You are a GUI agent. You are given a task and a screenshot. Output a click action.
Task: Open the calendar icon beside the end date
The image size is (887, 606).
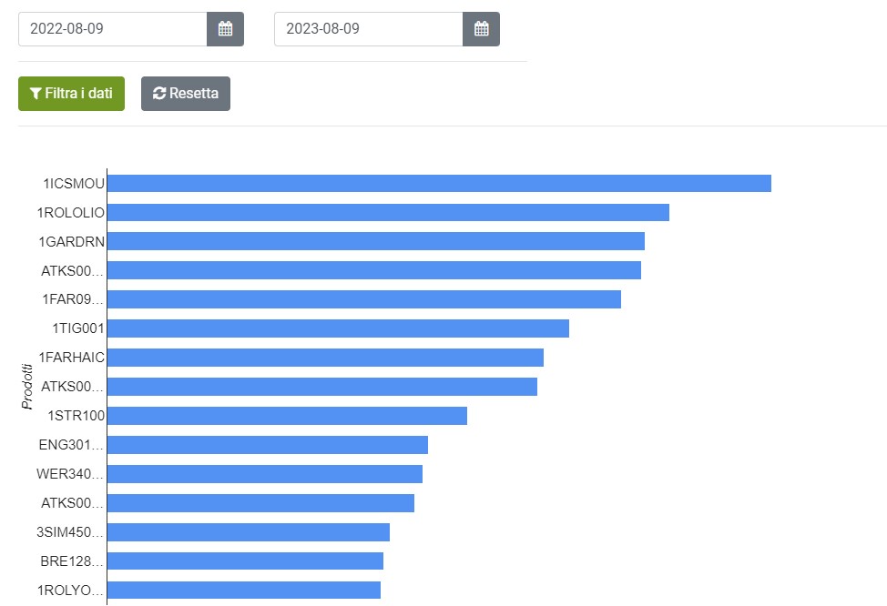481,28
